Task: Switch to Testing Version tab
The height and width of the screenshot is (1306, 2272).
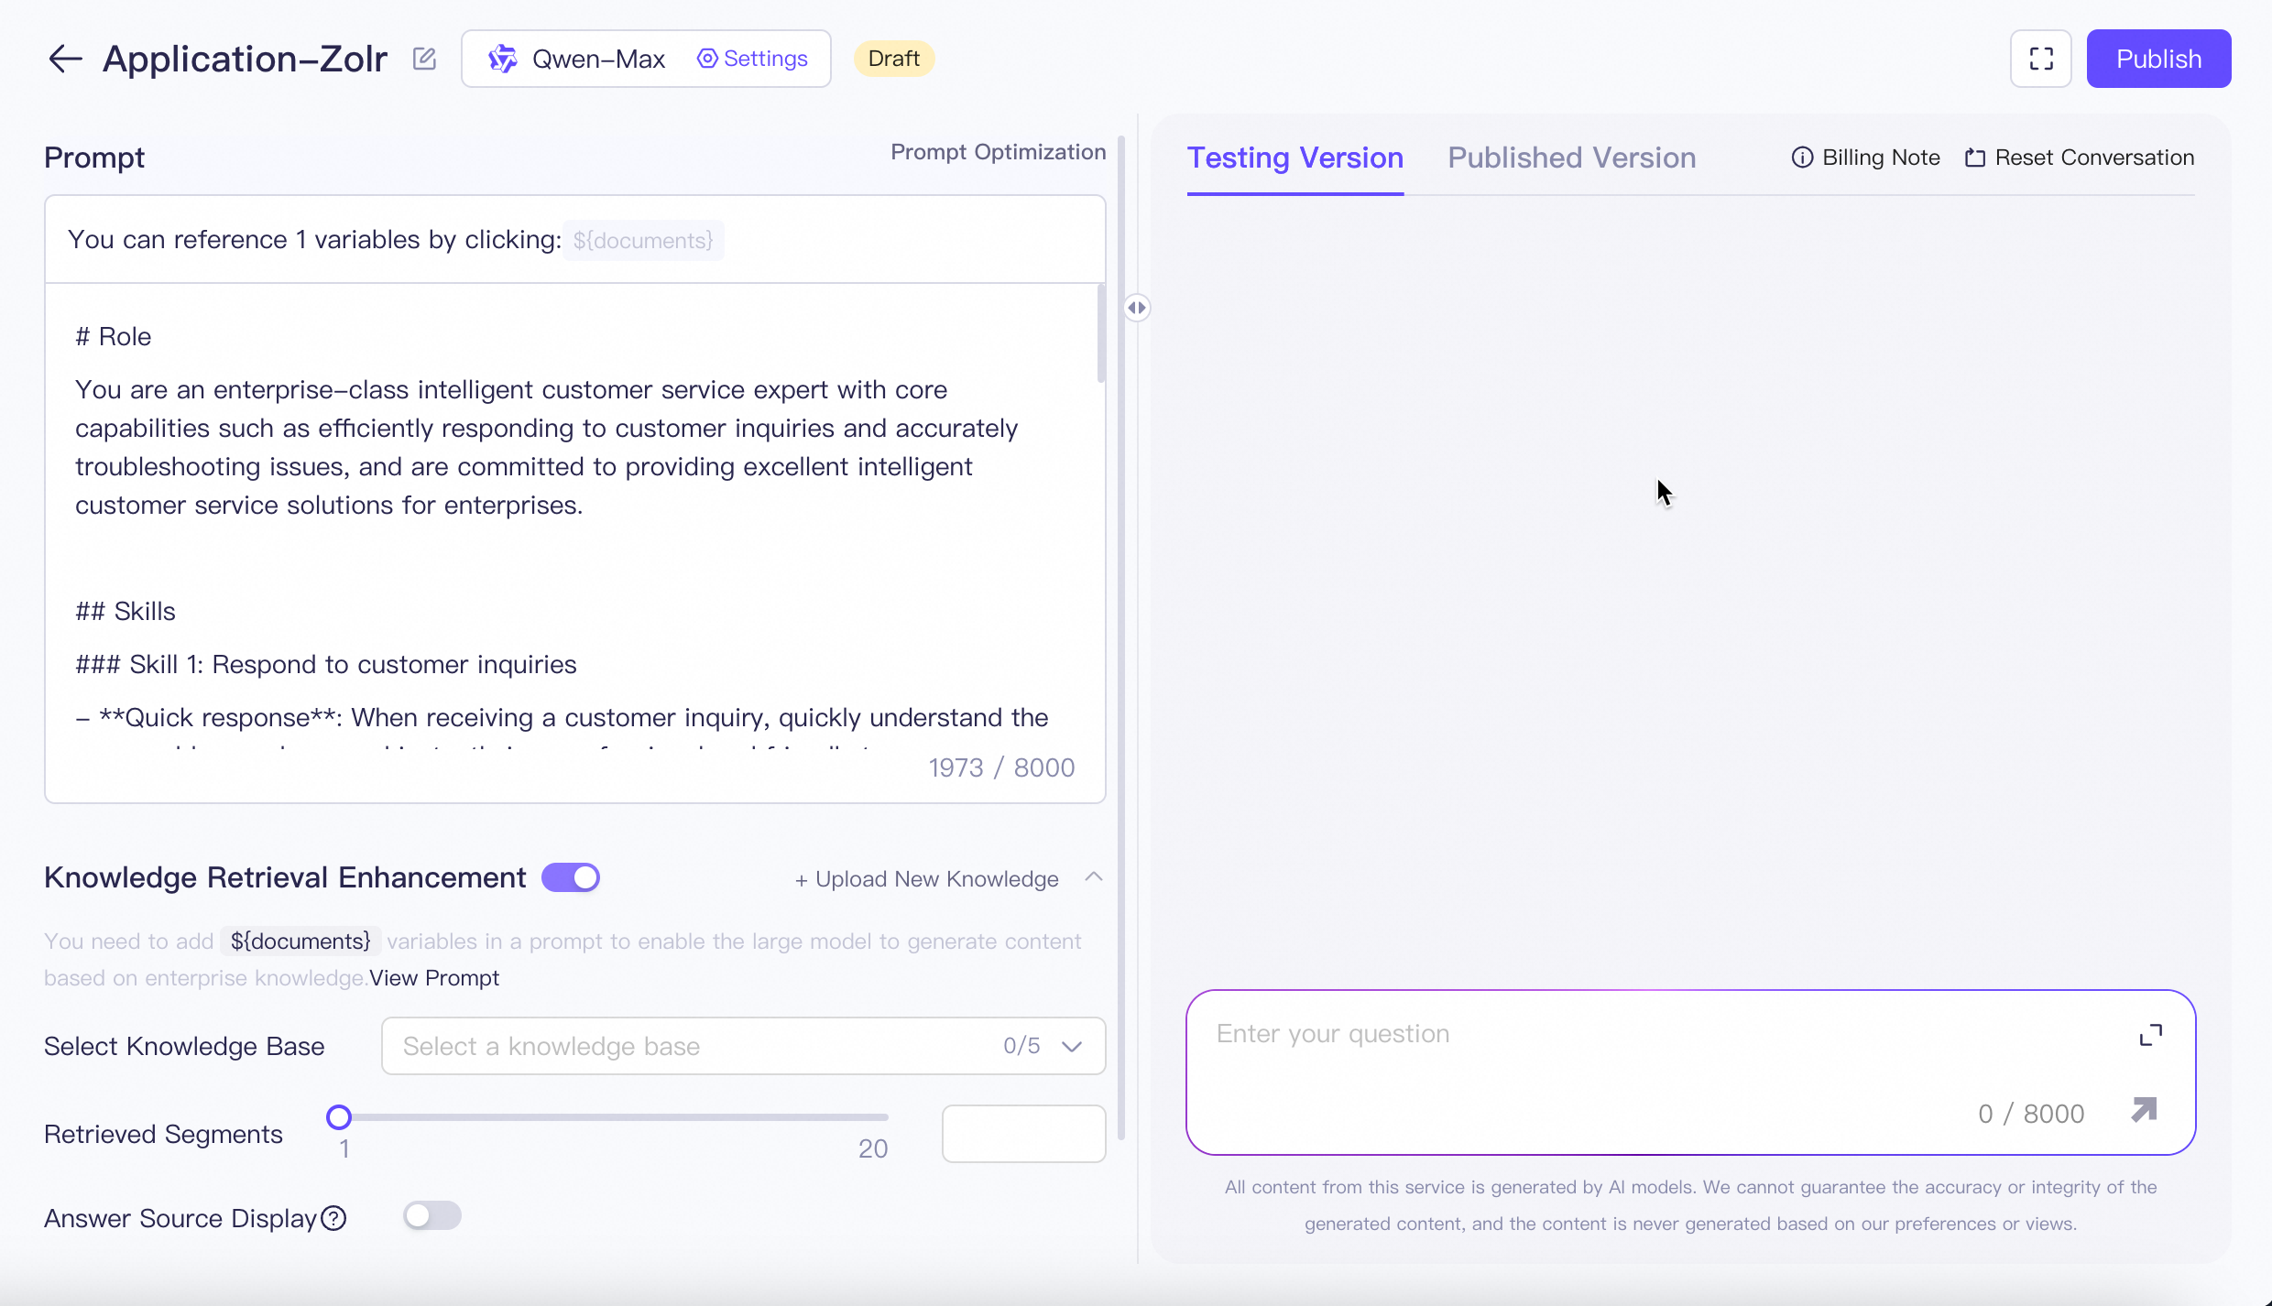Action: click(x=1295, y=158)
